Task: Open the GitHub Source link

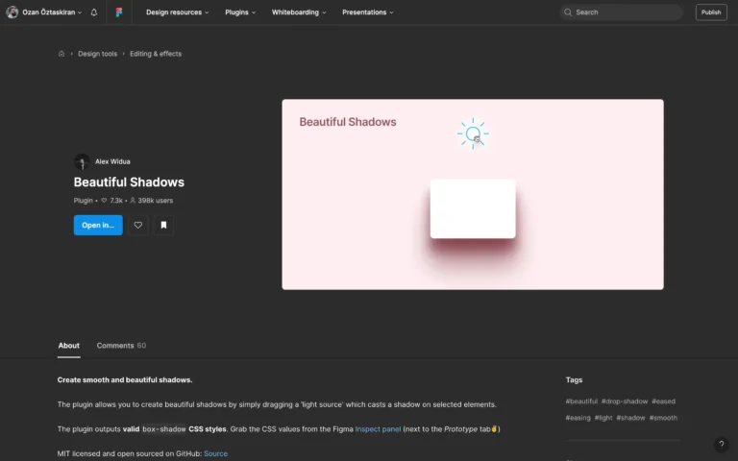Action: pyautogui.click(x=215, y=453)
